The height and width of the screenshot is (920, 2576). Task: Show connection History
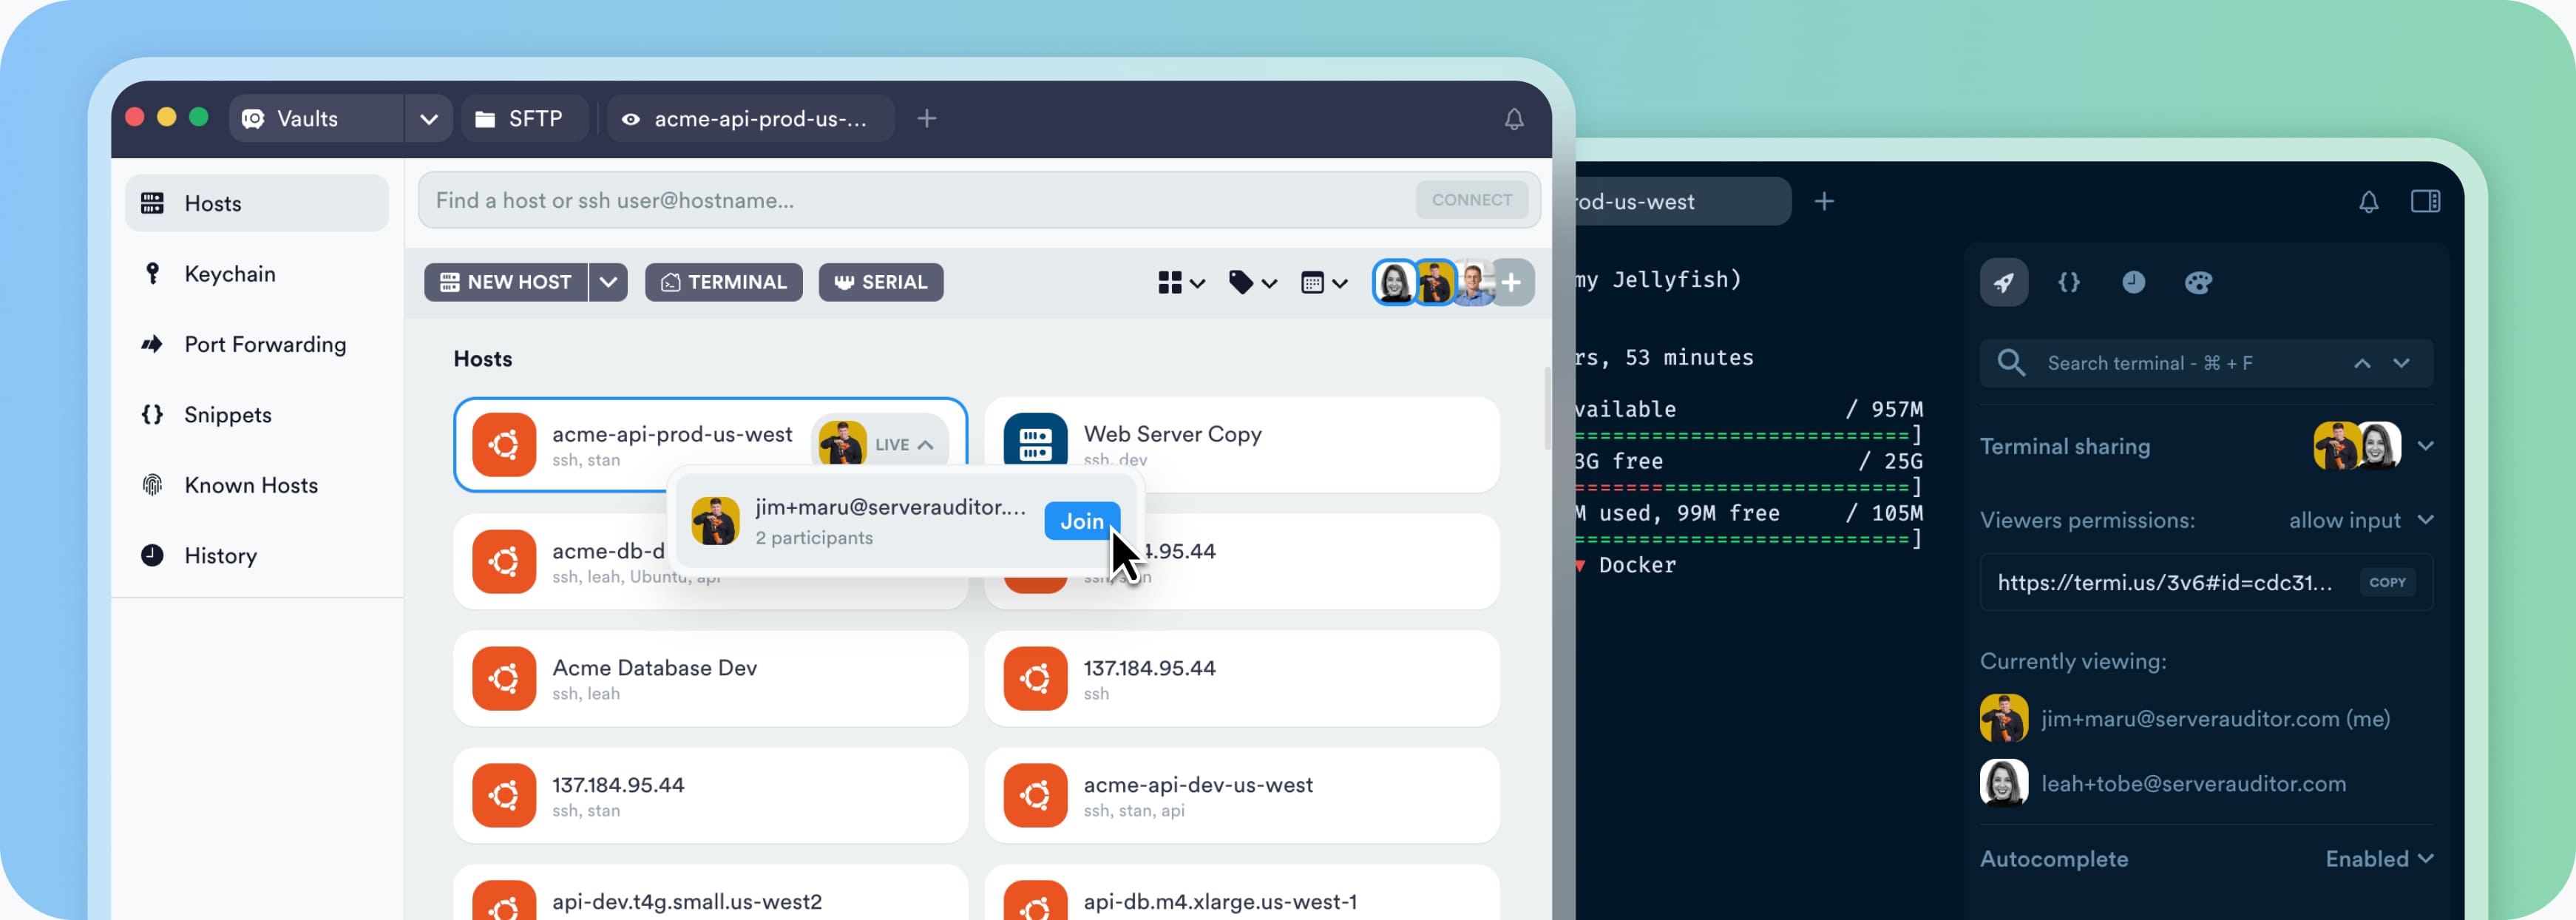(256, 555)
